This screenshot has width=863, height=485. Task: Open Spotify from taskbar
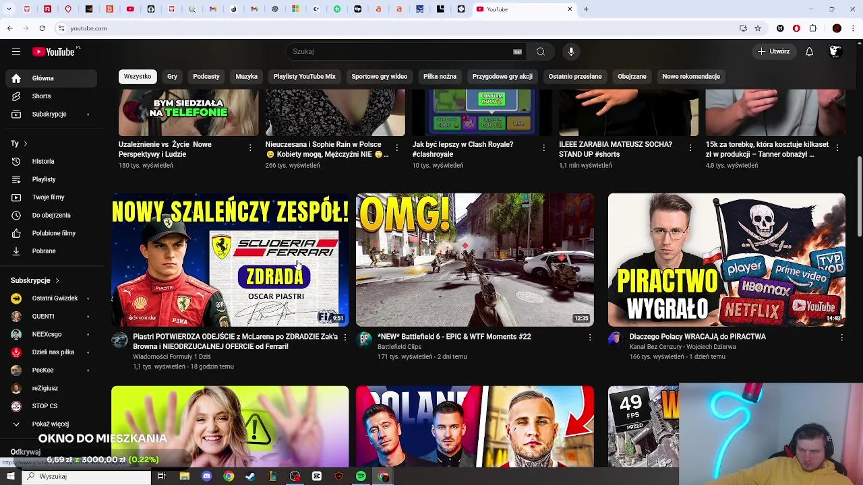[361, 476]
